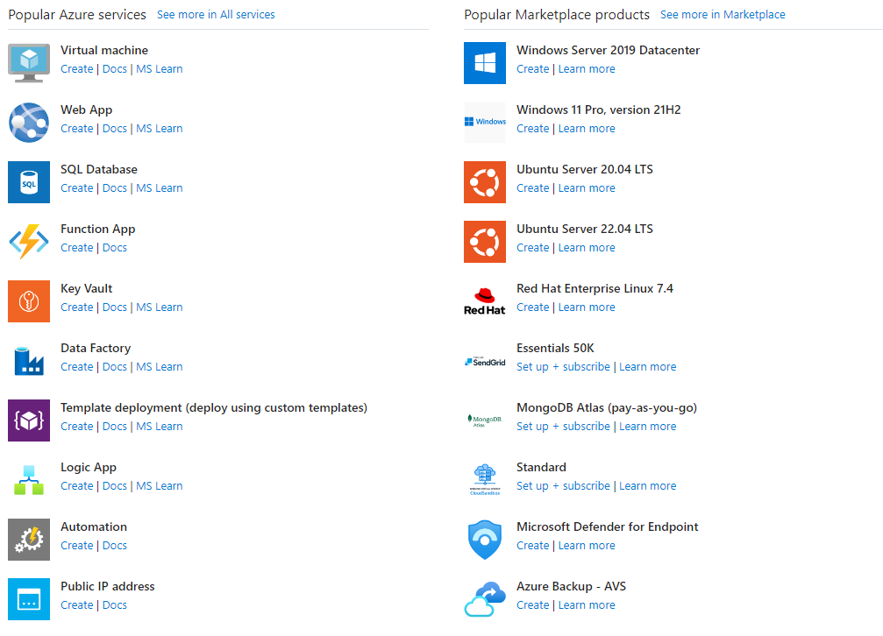The height and width of the screenshot is (636, 883).
Task: Create a Function App
Action: coord(76,248)
